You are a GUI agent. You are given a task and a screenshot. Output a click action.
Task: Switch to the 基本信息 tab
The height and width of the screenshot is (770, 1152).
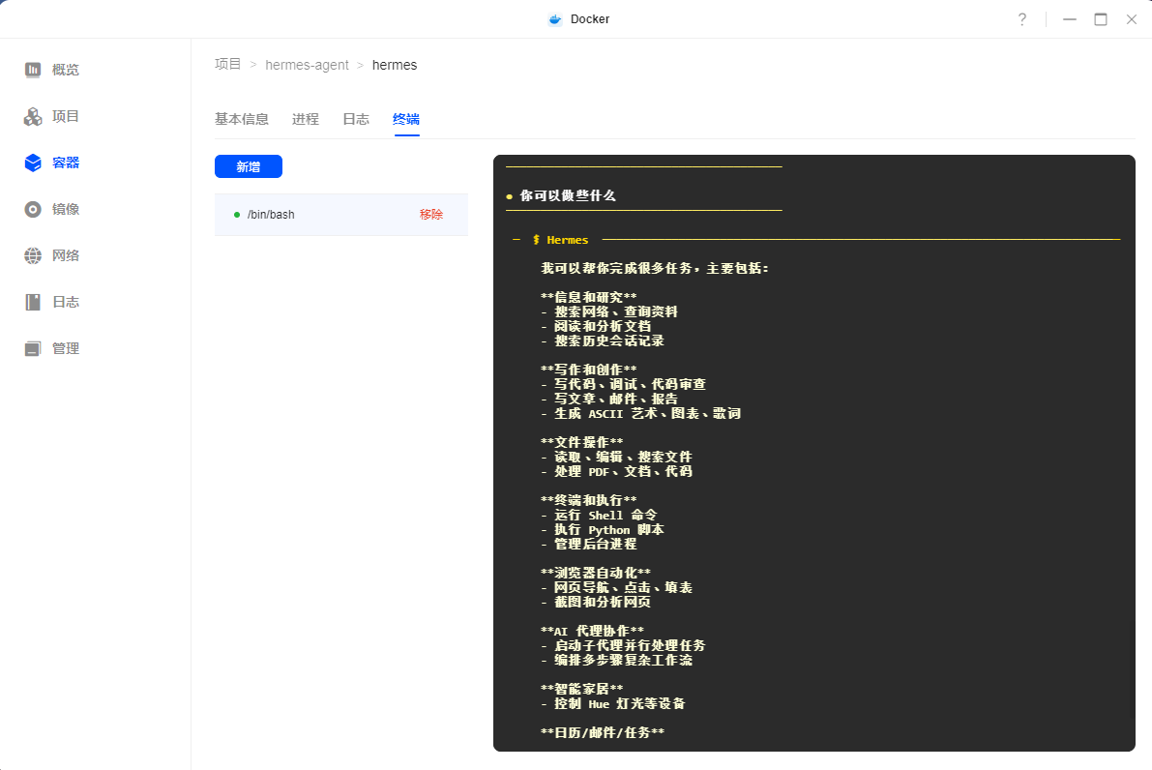click(x=242, y=119)
